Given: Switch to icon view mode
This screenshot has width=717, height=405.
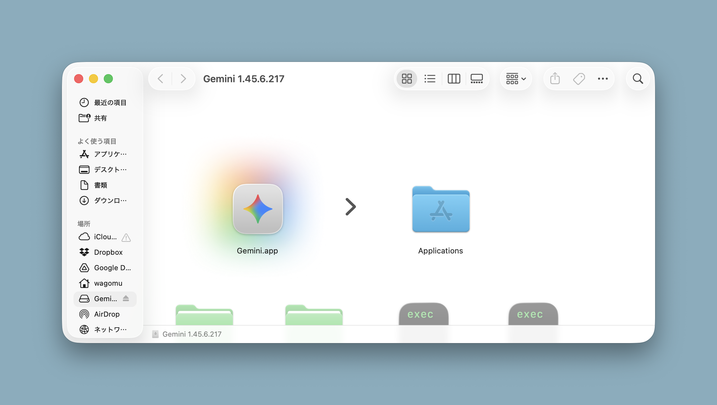Looking at the screenshot, I should [x=407, y=79].
